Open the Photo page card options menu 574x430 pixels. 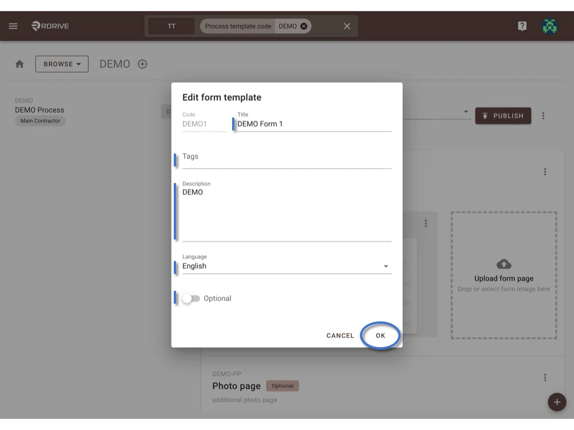(544, 378)
